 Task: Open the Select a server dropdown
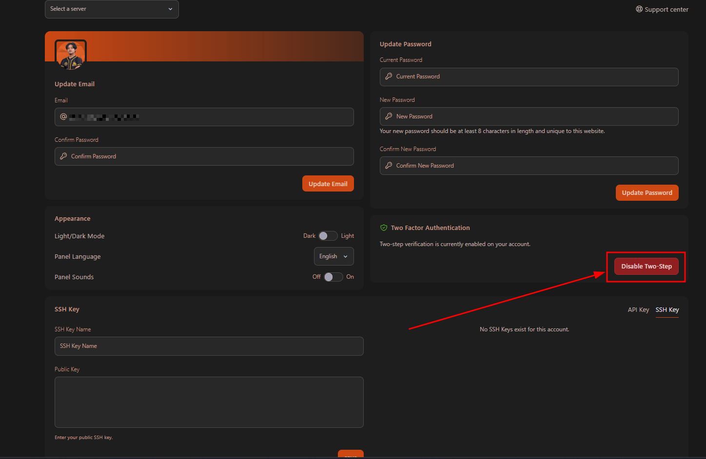point(112,9)
